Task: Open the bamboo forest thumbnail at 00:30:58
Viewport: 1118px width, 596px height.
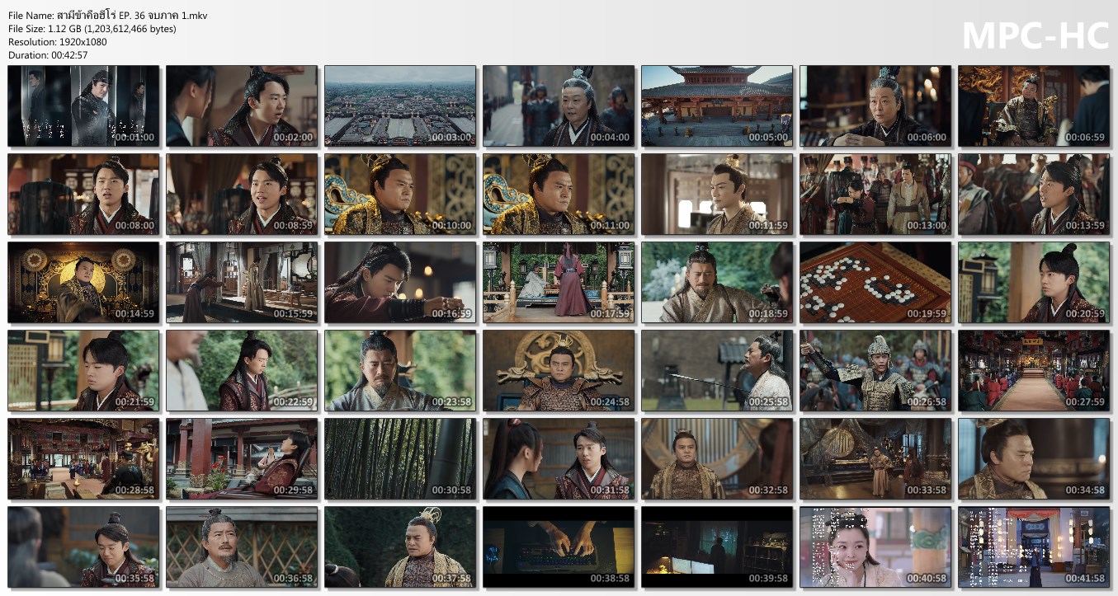Action: point(400,459)
